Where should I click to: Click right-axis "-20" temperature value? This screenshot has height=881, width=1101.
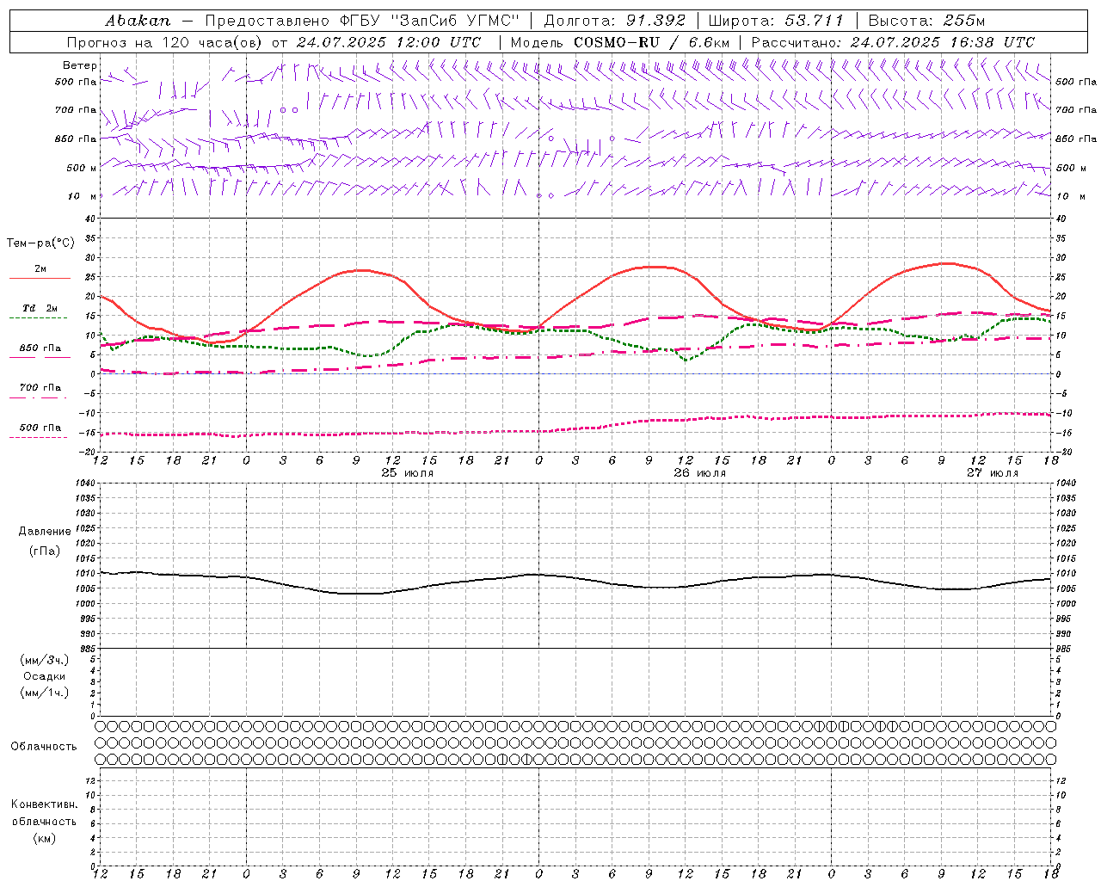[1062, 452]
